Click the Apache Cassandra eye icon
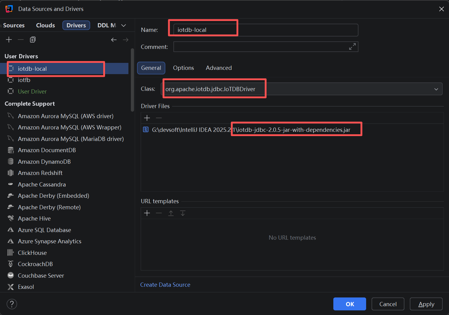This screenshot has height=315, width=449. click(11, 184)
